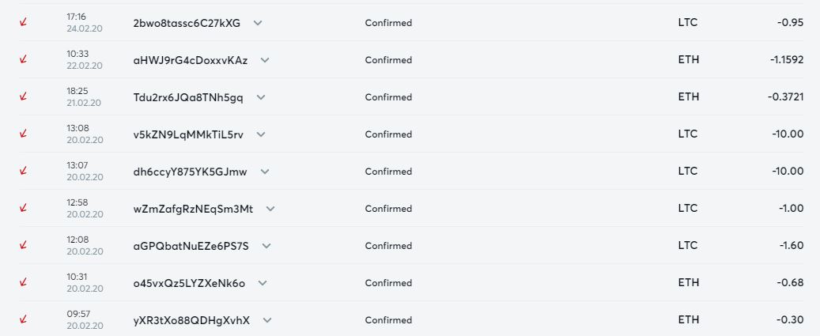Expand the aHWJ9rG4cDoxxvKAz transaction chevron
The image size is (820, 336).
[265, 60]
